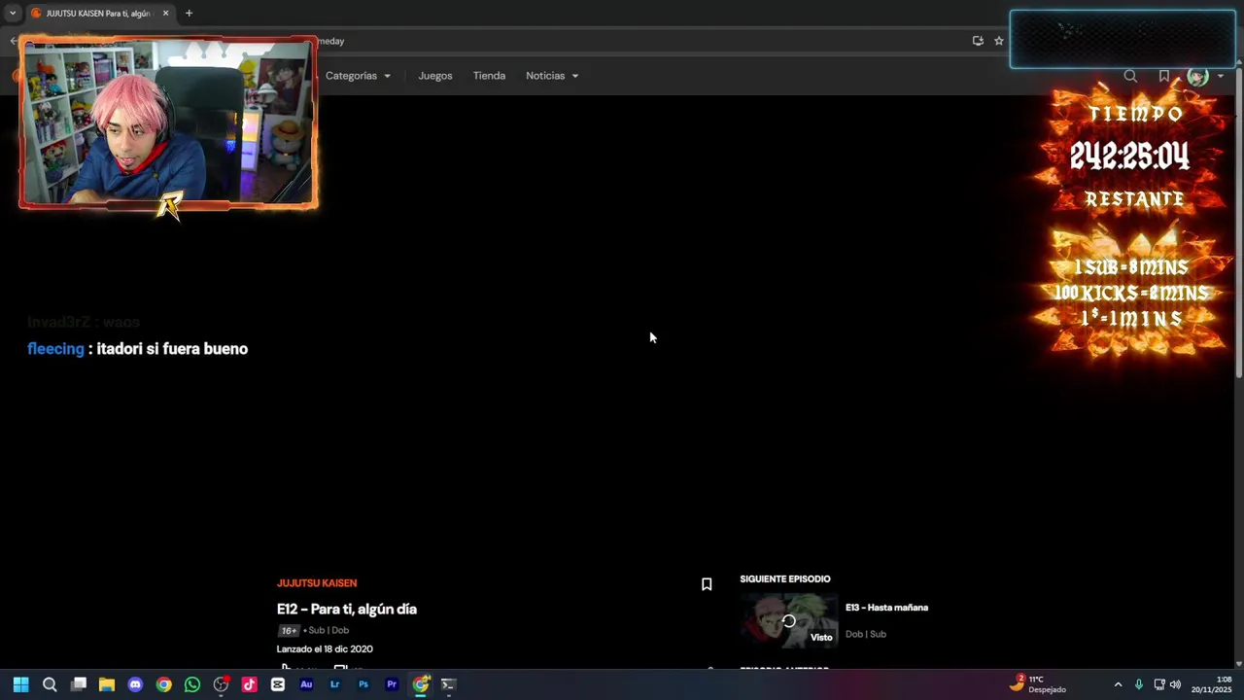
Task: Open TikTok app from taskbar
Action: point(249,684)
